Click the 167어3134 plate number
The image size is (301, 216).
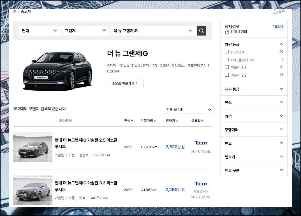click(101, 155)
